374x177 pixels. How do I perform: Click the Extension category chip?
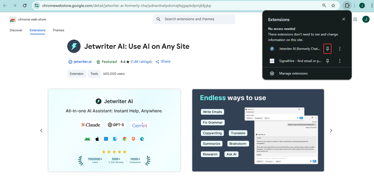click(x=77, y=74)
